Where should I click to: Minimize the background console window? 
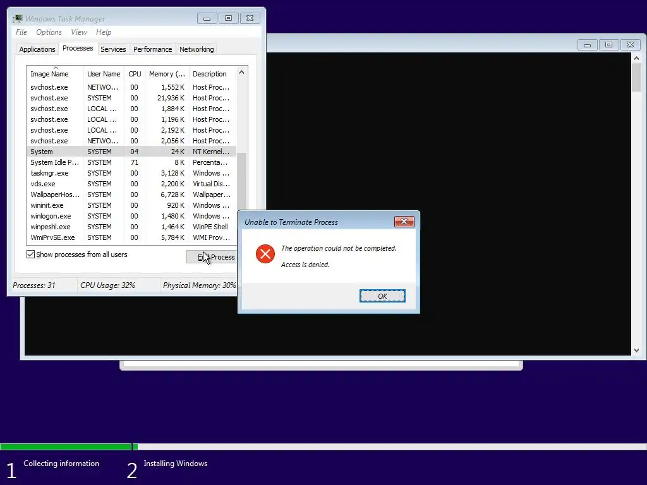pos(587,45)
